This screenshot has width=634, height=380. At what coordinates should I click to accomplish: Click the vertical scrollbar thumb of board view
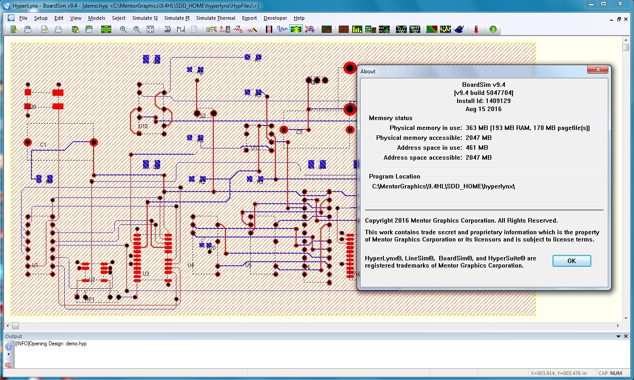point(626,47)
